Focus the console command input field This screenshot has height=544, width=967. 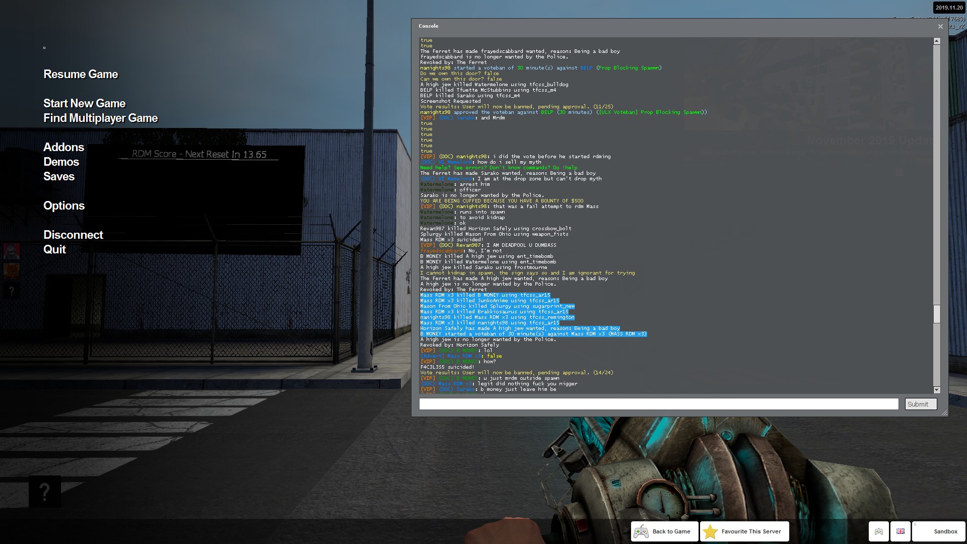click(x=659, y=404)
